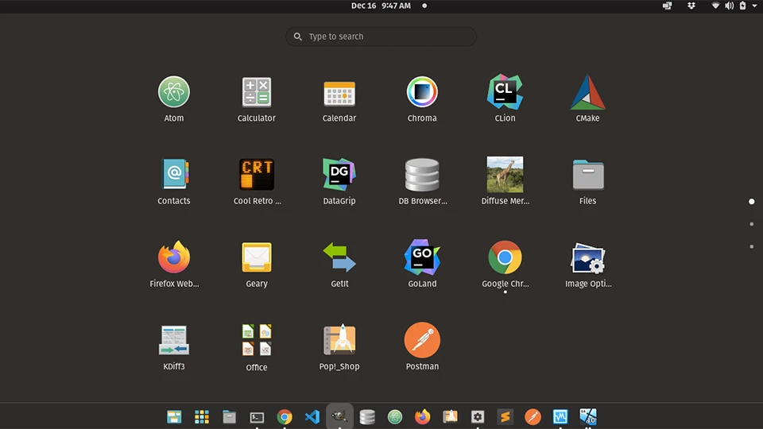
Task: Expand the system menu arrow in top bar
Action: (754, 6)
